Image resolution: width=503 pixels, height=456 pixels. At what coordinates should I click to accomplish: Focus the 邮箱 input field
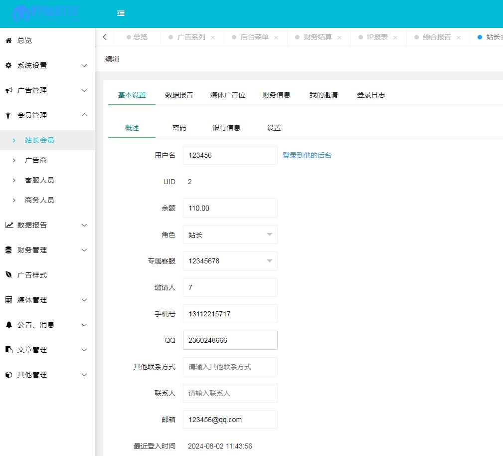pos(230,420)
